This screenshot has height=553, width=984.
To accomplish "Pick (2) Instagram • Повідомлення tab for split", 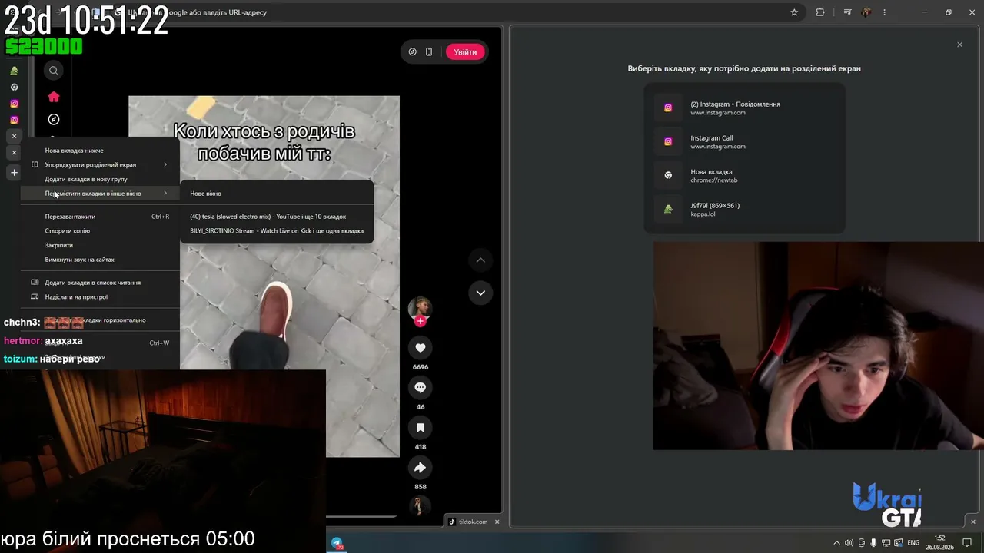I will click(744, 108).
